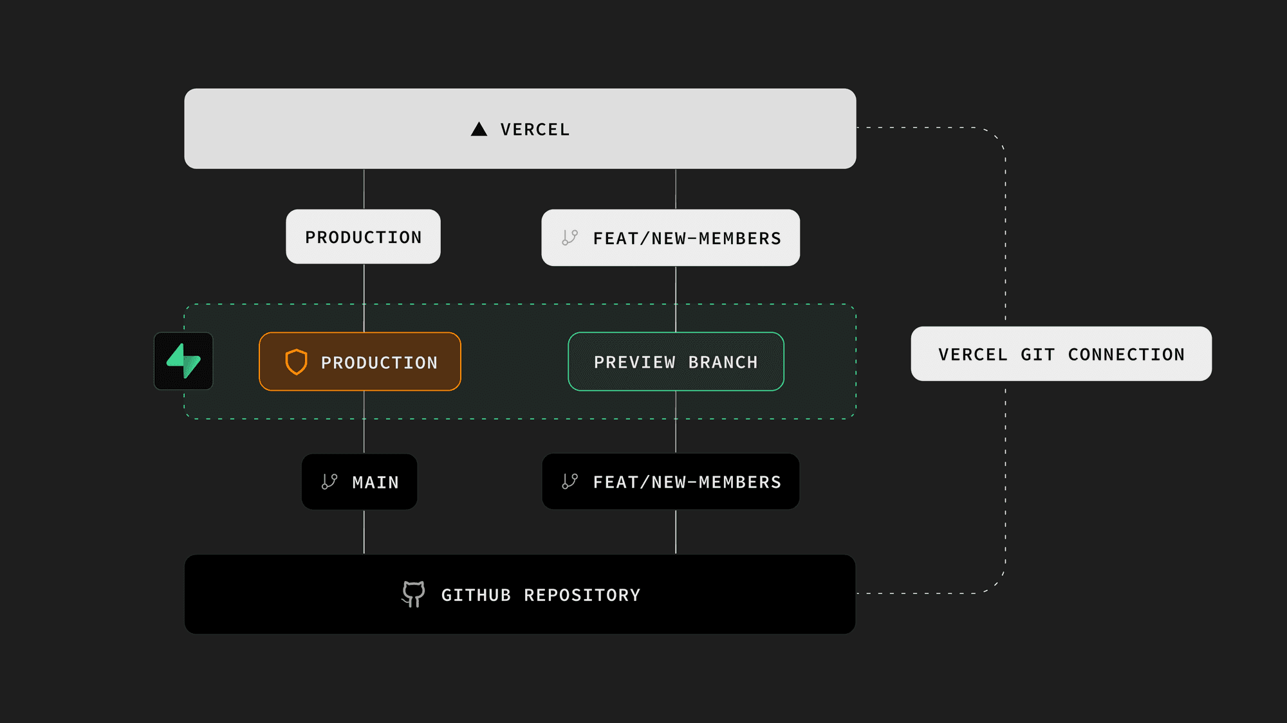Click the VERCEL GIT CONNECTION label

[x=1061, y=354]
